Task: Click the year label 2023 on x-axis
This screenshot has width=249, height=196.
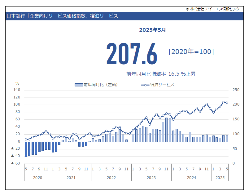Action: coord(151,178)
